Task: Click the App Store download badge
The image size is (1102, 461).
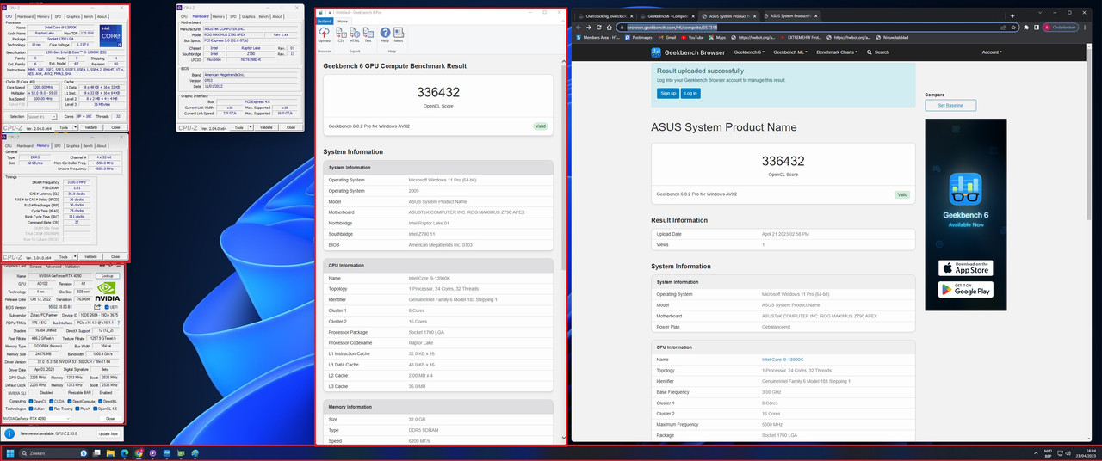Action: [965, 269]
